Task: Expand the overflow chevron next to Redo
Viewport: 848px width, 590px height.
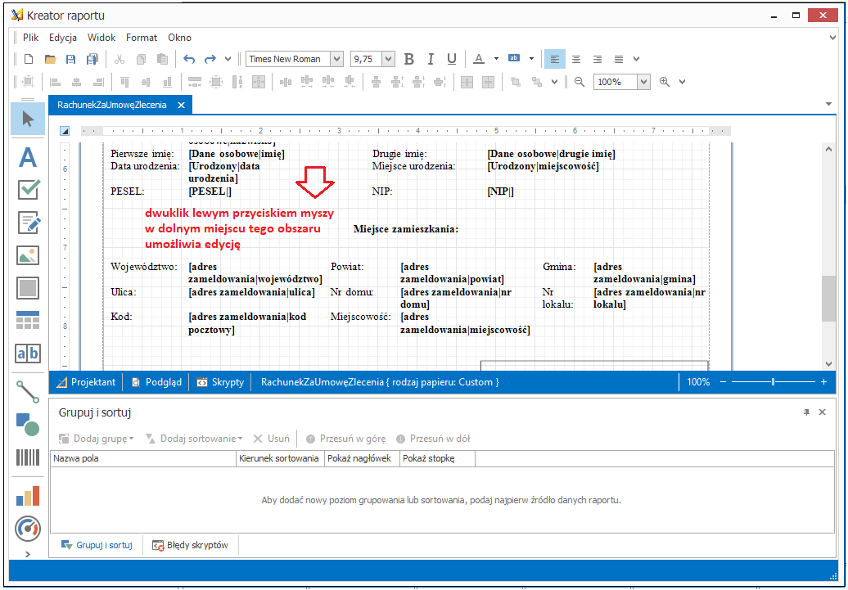Action: [x=228, y=59]
